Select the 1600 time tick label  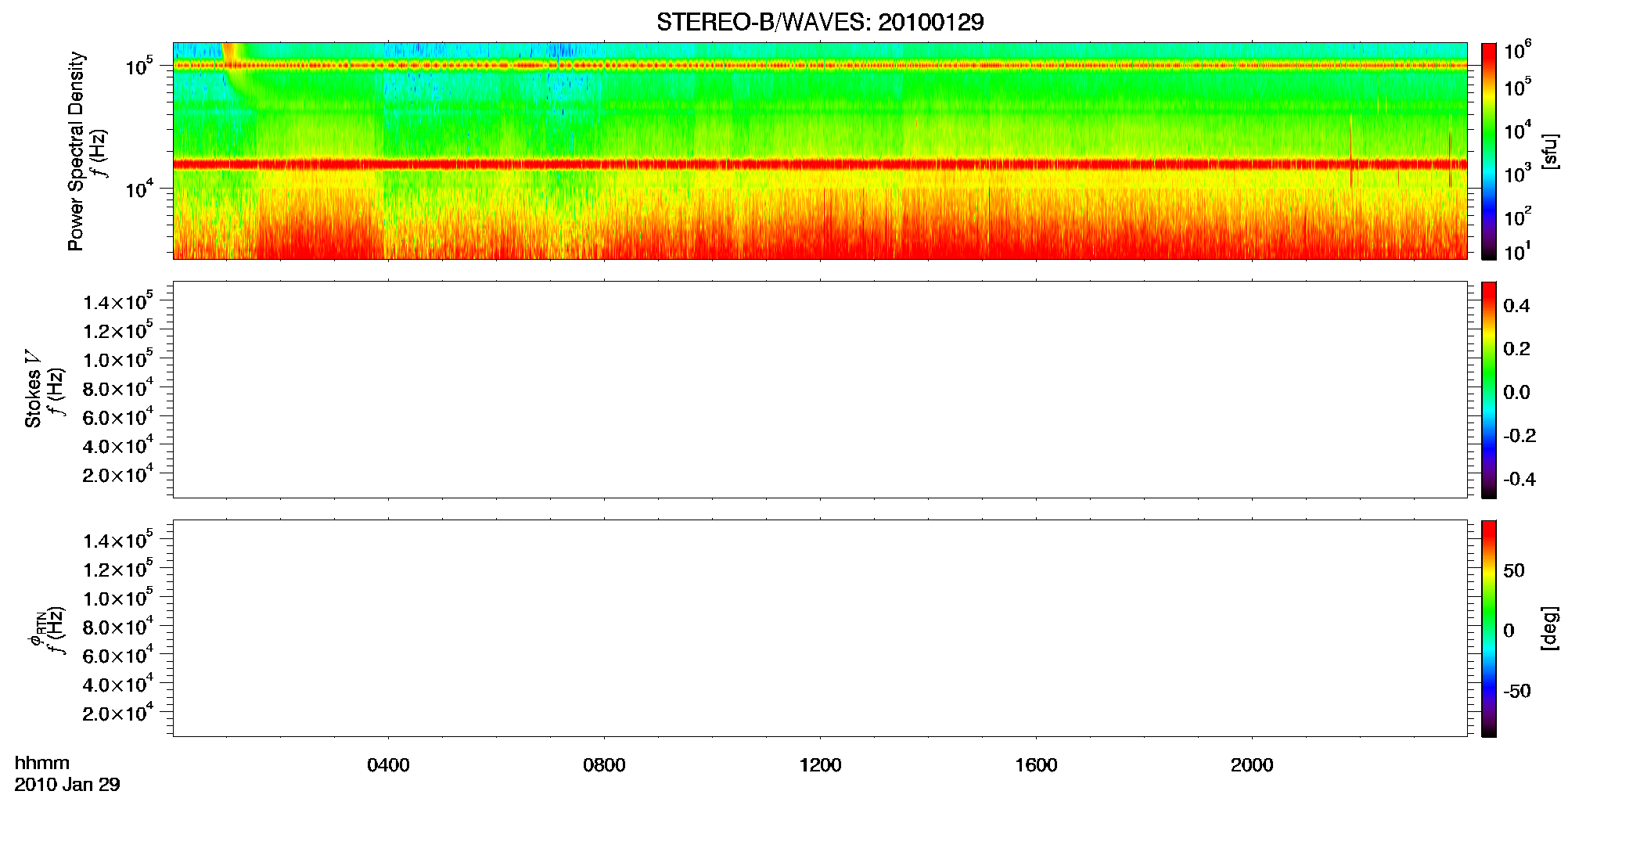[x=1036, y=765]
